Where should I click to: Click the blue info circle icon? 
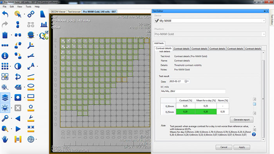click(5, 56)
